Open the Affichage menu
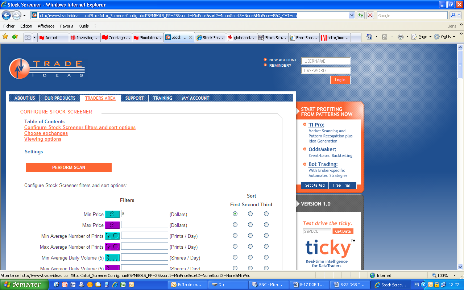464x290 pixels. point(46,26)
